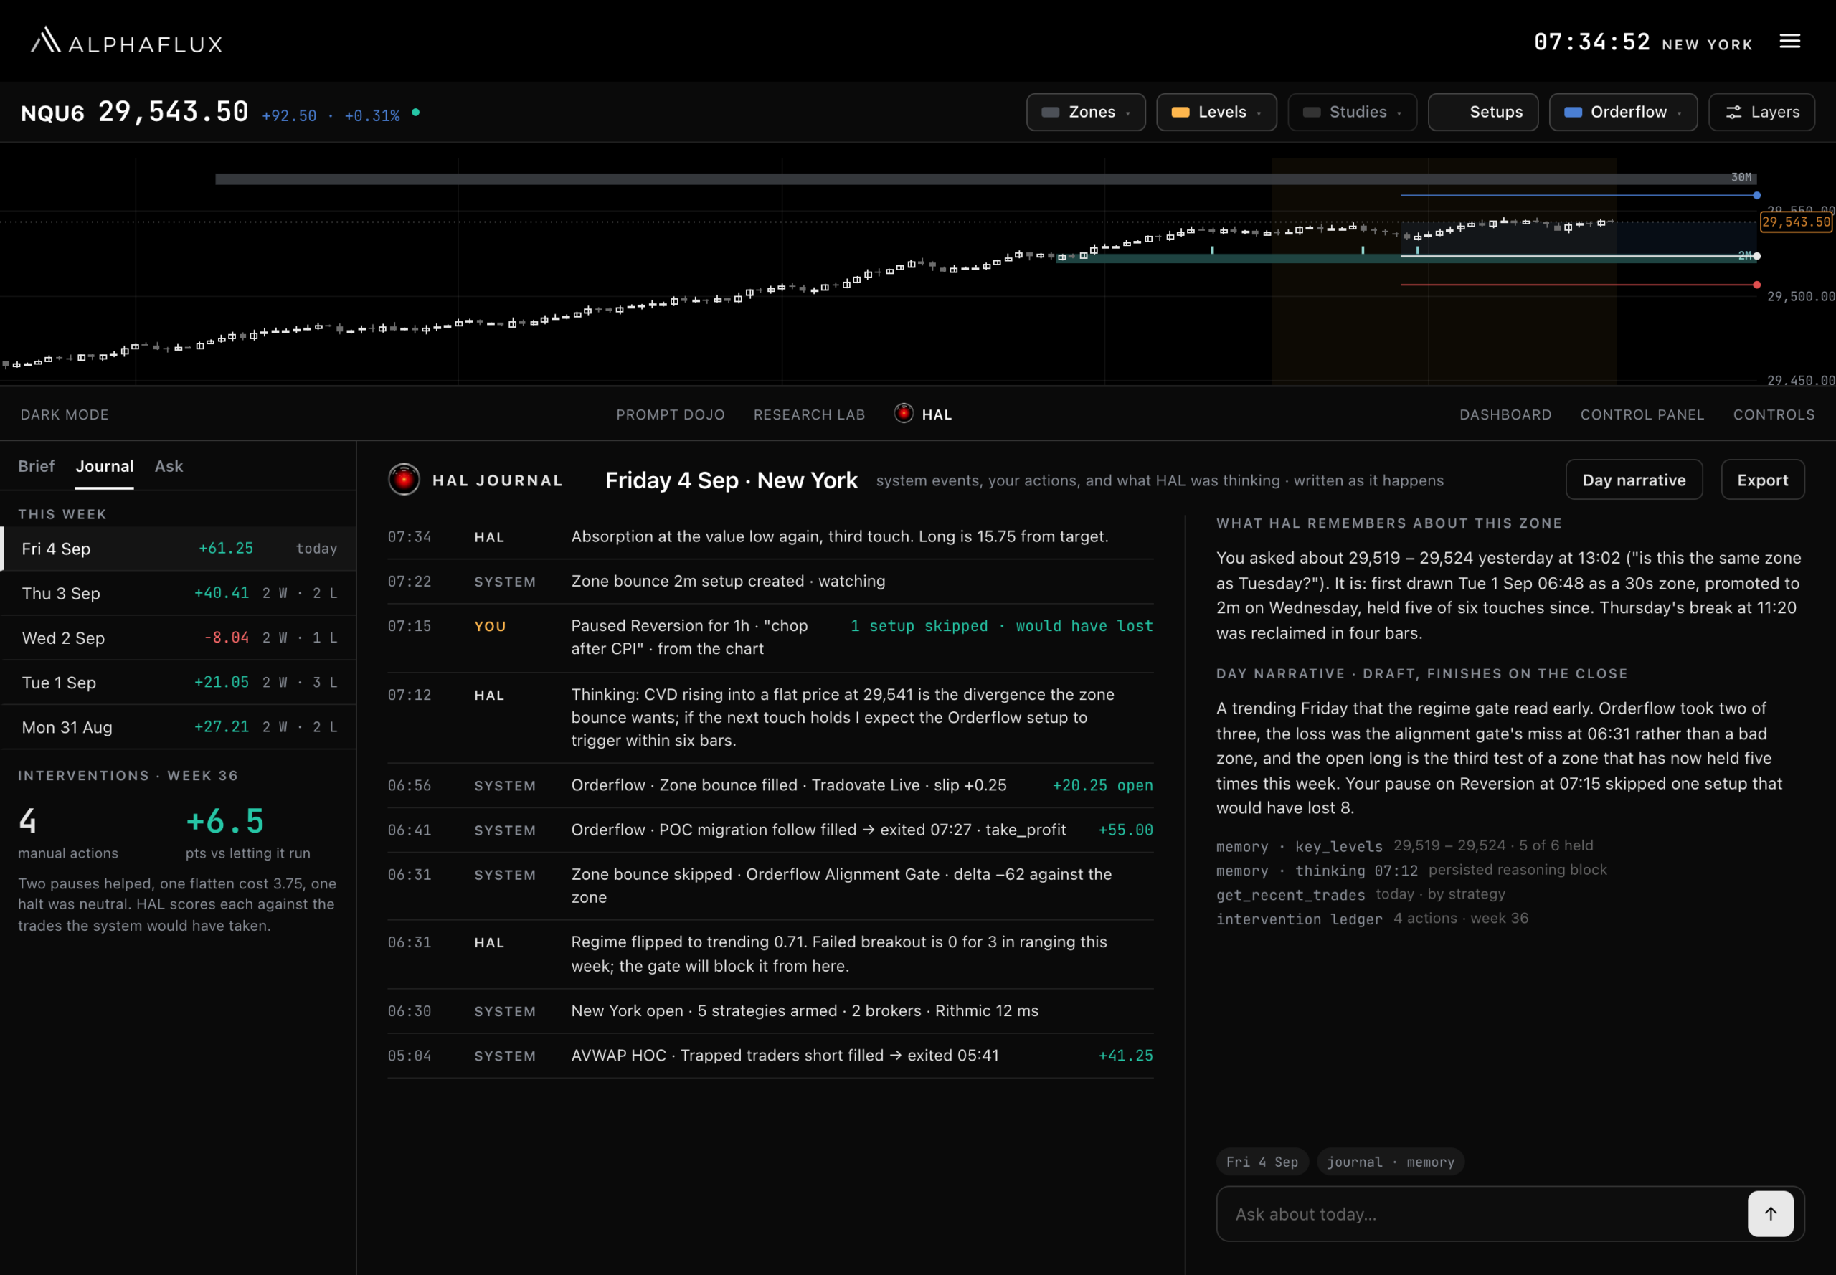Go to DASHBOARD
The height and width of the screenshot is (1275, 1836).
[x=1505, y=414]
